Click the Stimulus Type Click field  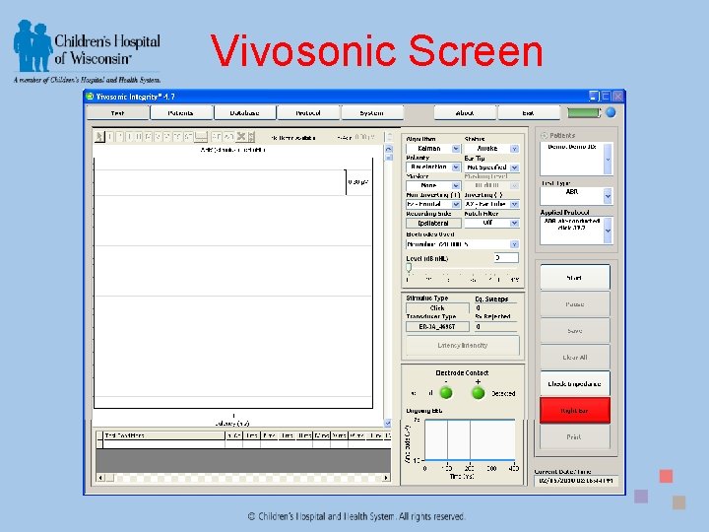[x=437, y=307]
